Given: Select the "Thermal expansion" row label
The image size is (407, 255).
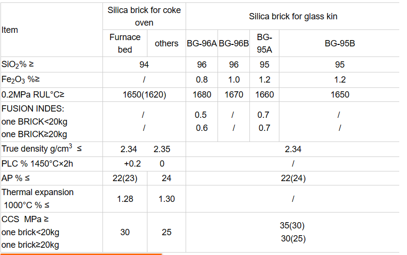Looking at the screenshot, I should [38, 192].
